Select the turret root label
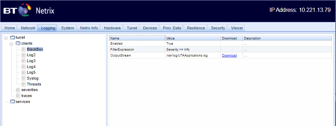This screenshot has height=126, width=336. (x=20, y=38)
